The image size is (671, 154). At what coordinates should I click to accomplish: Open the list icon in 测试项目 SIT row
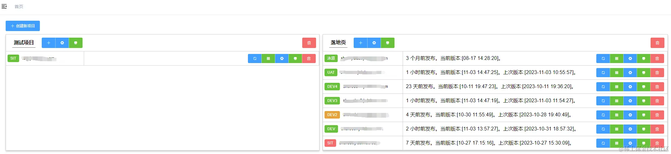pos(268,59)
